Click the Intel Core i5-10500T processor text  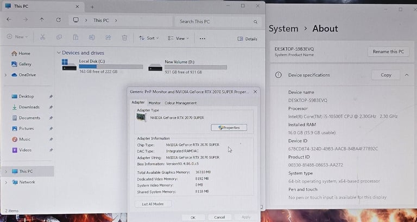point(343,116)
